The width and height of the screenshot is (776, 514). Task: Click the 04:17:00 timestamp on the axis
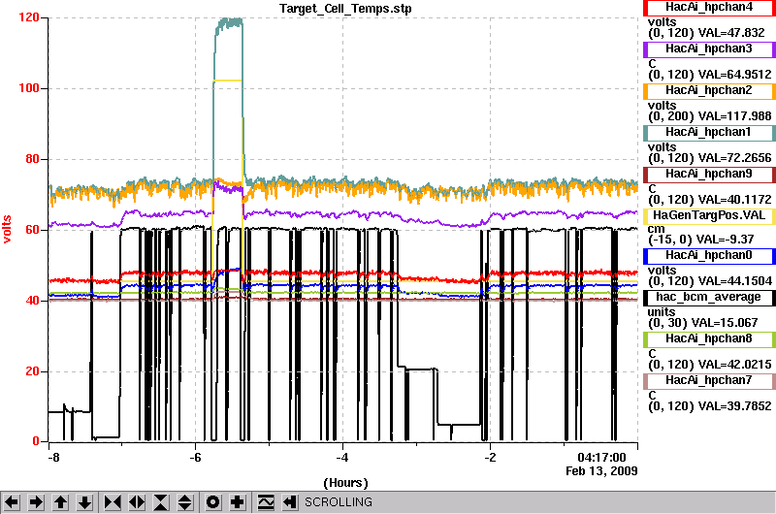pyautogui.click(x=601, y=458)
